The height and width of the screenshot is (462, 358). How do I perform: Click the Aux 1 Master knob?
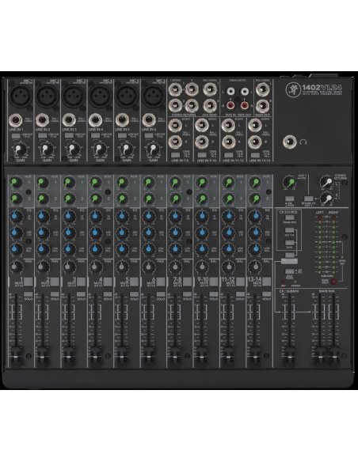[x=290, y=183]
